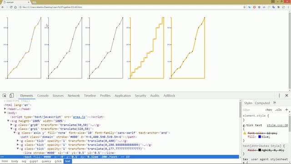Screen dimensions: 291x164
Task: Click the Filter styles input field
Action: click(x=253, y=110)
